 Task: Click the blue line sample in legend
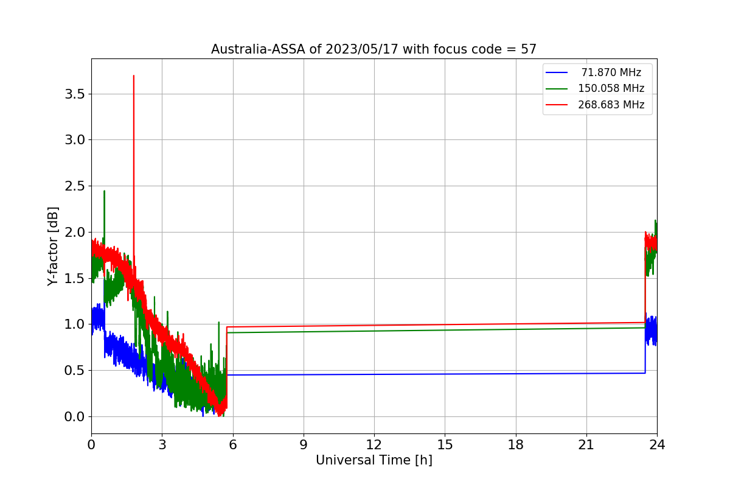coord(557,73)
